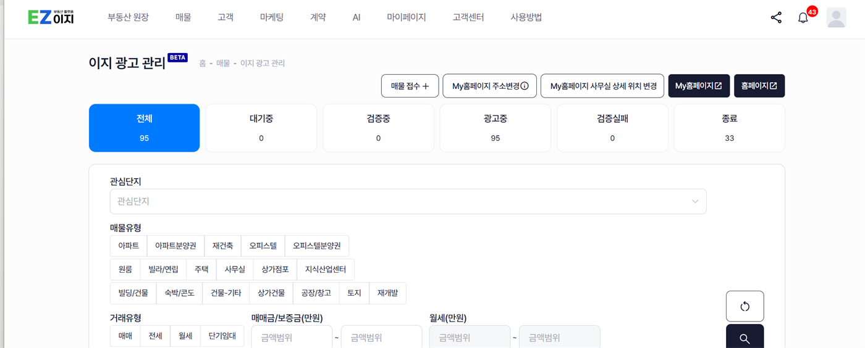Select the 대기중 status tab
The image size is (865, 348).
pyautogui.click(x=261, y=128)
